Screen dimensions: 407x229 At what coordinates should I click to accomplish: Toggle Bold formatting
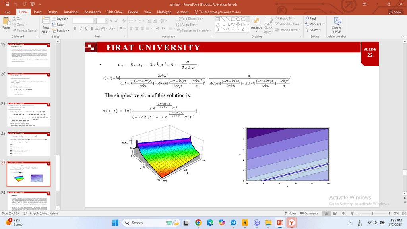click(x=75, y=29)
